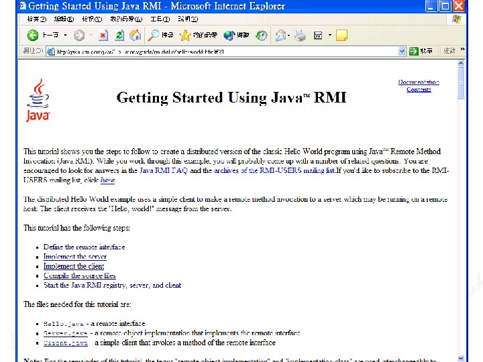Refresh the page with the Refresh icon

(119, 36)
